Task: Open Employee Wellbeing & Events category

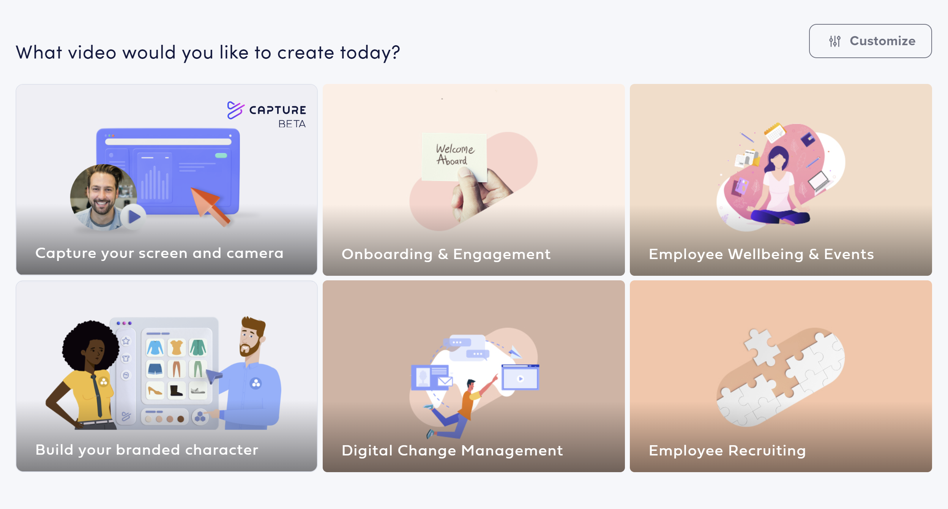Action: [x=781, y=180]
